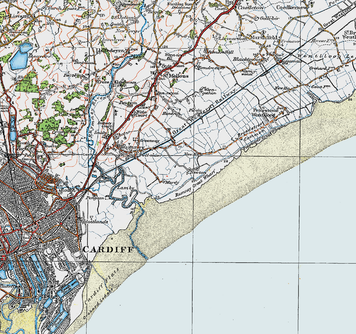Select the Broadstreet Common label

click(251, 133)
